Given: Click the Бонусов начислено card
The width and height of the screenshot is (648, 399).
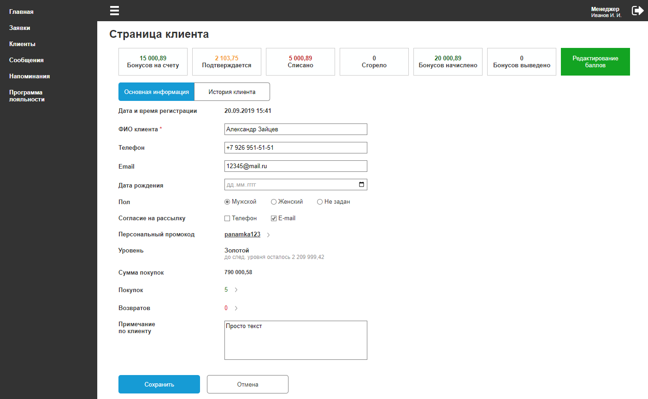Looking at the screenshot, I should tap(448, 62).
